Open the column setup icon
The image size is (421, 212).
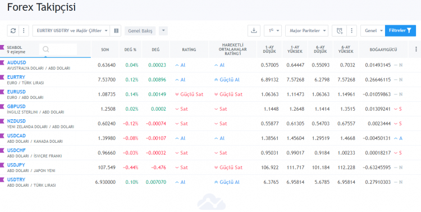(x=116, y=31)
